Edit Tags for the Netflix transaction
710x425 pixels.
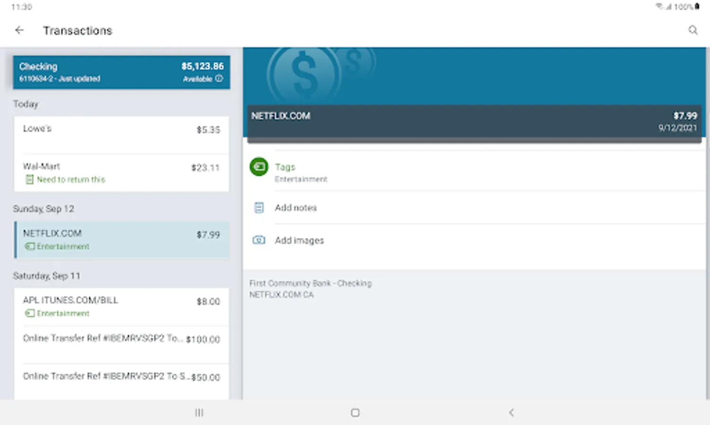click(475, 172)
